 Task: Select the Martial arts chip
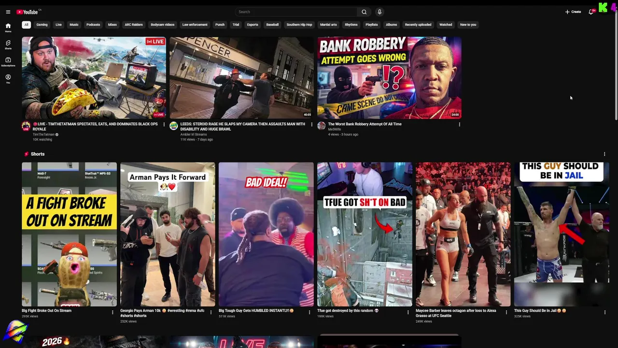pyautogui.click(x=328, y=25)
